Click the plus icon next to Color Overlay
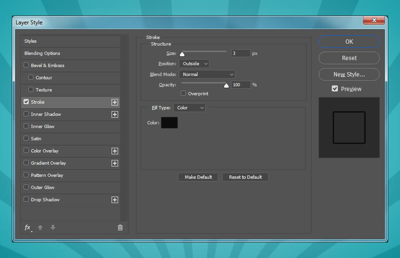 (114, 151)
